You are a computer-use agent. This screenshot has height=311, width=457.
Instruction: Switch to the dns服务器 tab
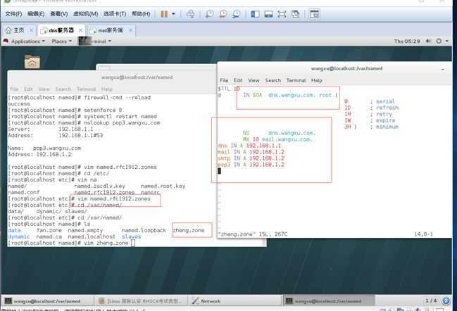(61, 30)
